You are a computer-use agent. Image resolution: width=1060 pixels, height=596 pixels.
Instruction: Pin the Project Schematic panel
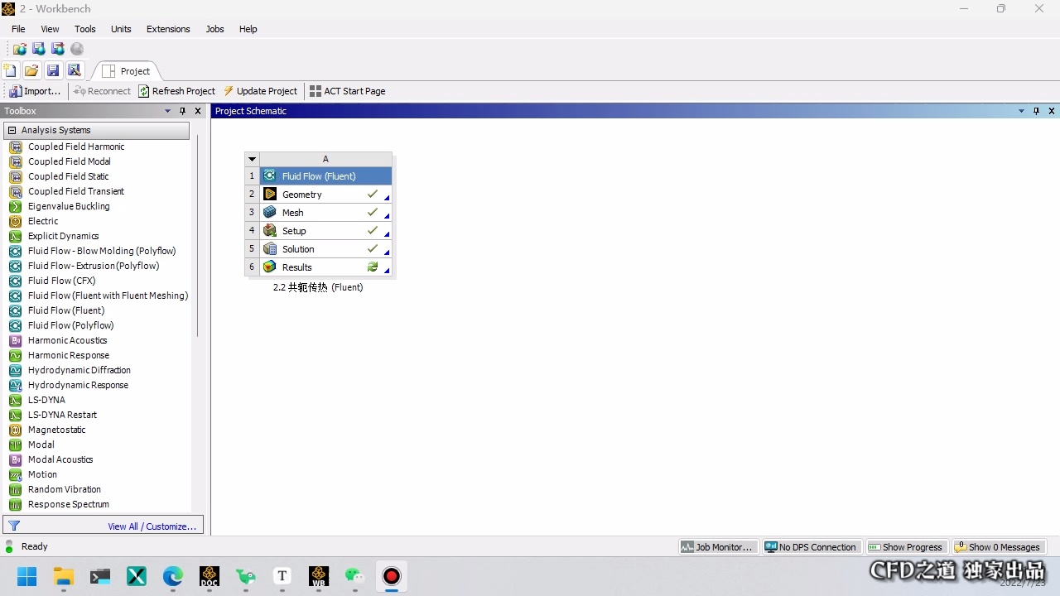click(x=1036, y=111)
